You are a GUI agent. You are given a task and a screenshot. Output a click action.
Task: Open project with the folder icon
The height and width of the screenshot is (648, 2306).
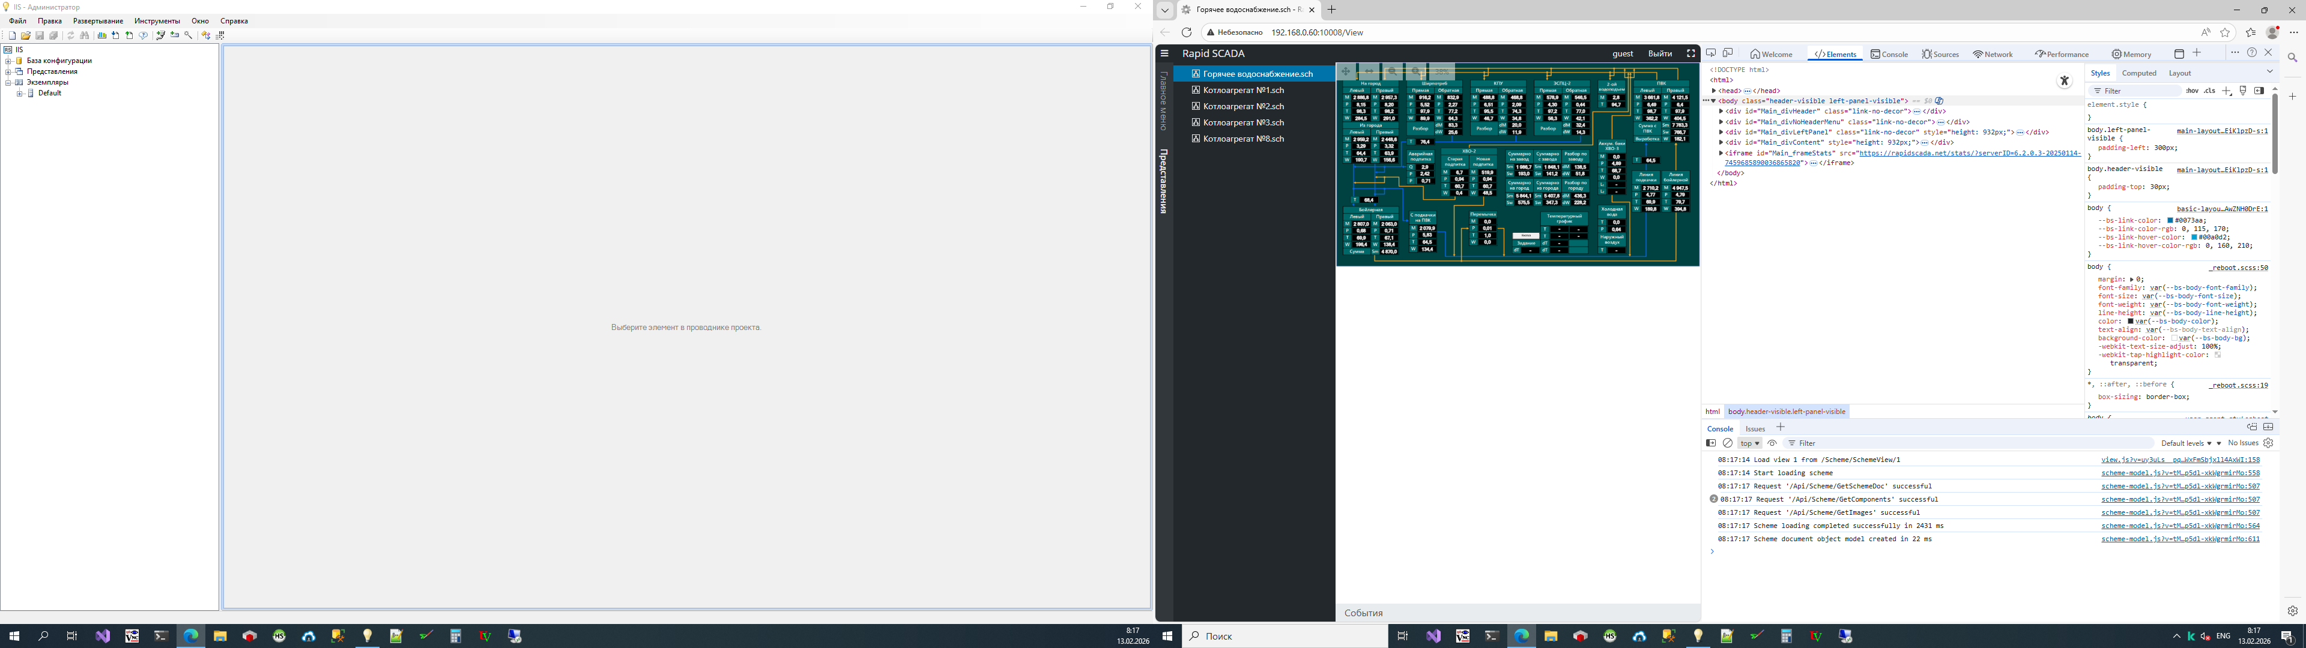coord(26,36)
